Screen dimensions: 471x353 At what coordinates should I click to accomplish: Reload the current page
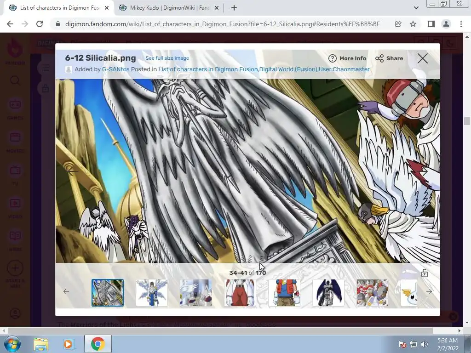[40, 24]
